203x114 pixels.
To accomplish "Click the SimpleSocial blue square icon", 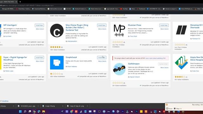I will (57, 63).
